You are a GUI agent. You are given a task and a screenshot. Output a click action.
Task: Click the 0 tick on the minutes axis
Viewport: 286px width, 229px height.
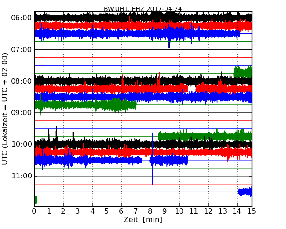tap(34, 211)
